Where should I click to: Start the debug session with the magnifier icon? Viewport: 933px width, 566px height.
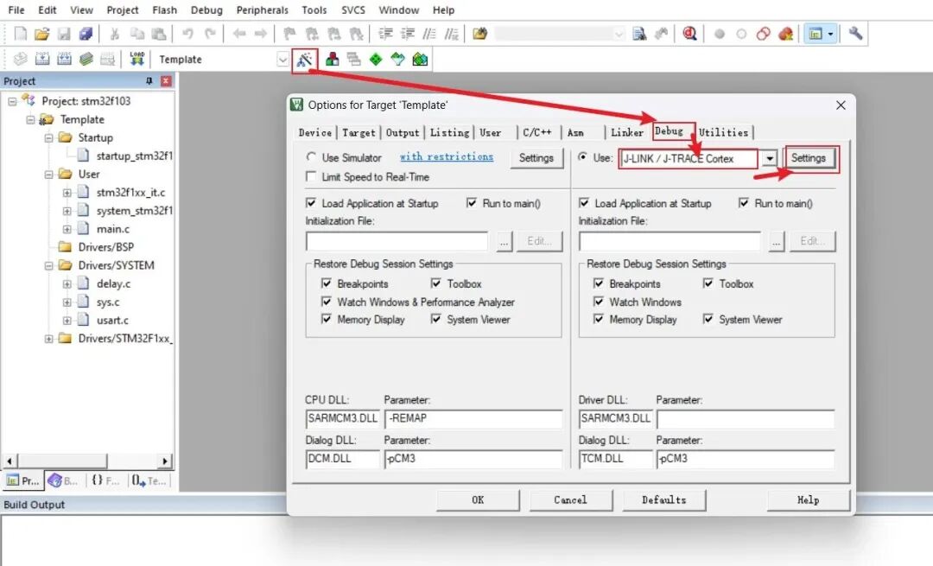689,34
